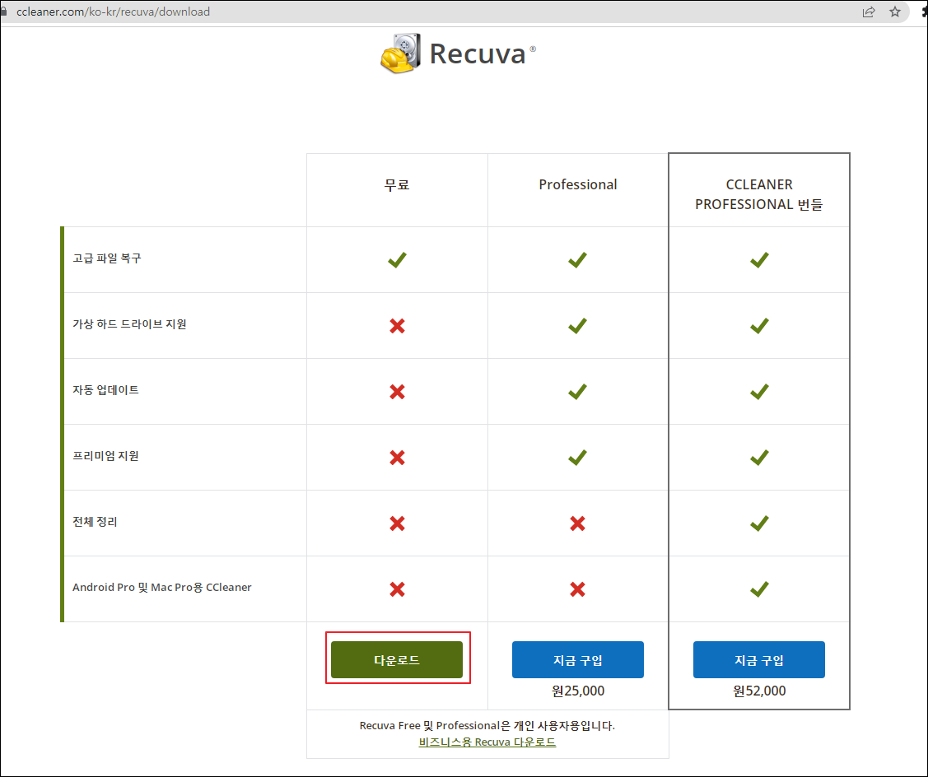Screen dimensions: 928x777
Task: Click the Recuva Free 및 Professional usage note
Action: (x=487, y=725)
